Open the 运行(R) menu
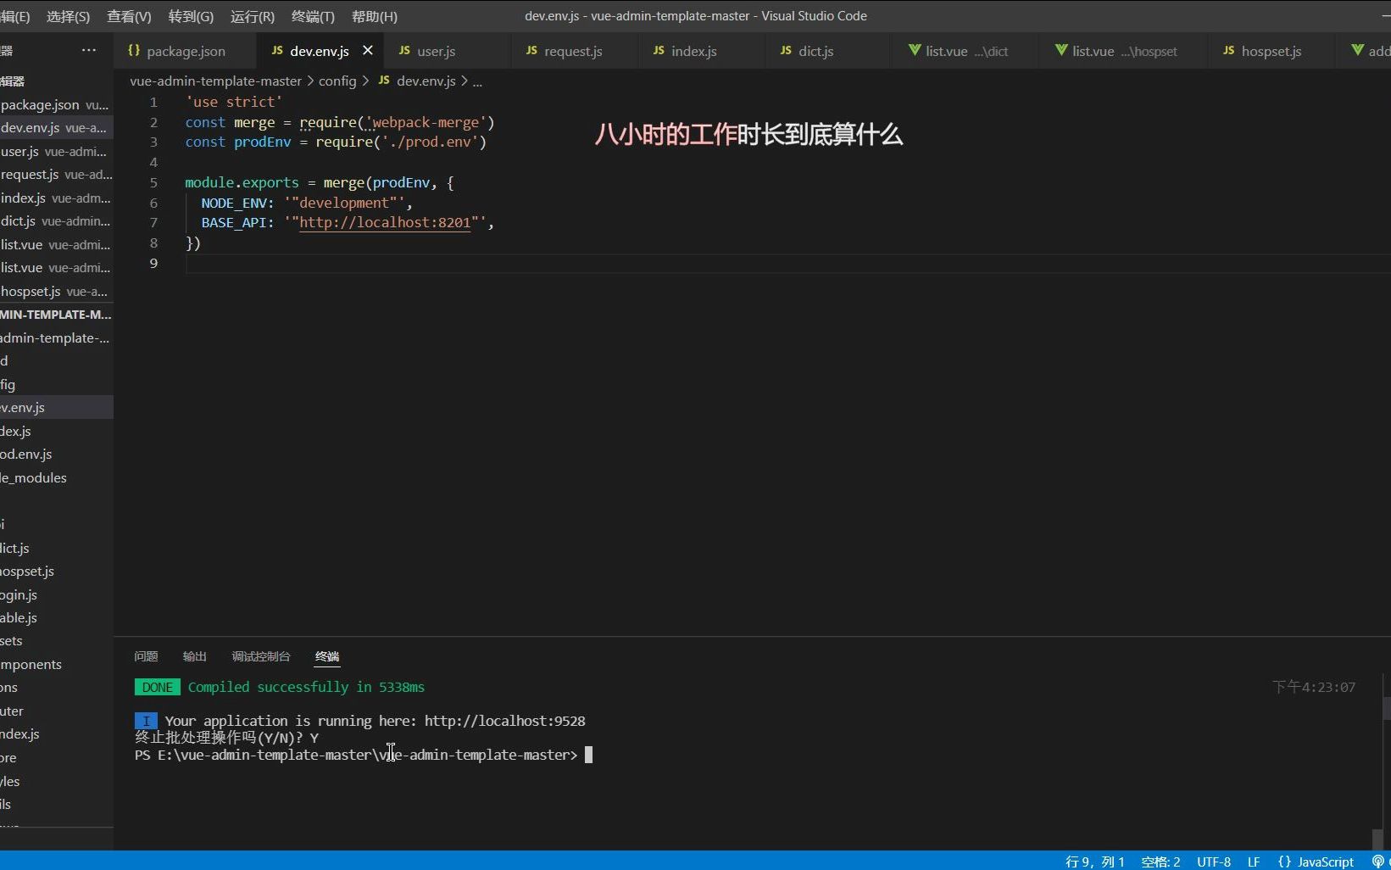The height and width of the screenshot is (870, 1391). pyautogui.click(x=253, y=16)
